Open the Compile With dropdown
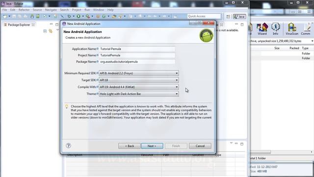 coord(138,87)
